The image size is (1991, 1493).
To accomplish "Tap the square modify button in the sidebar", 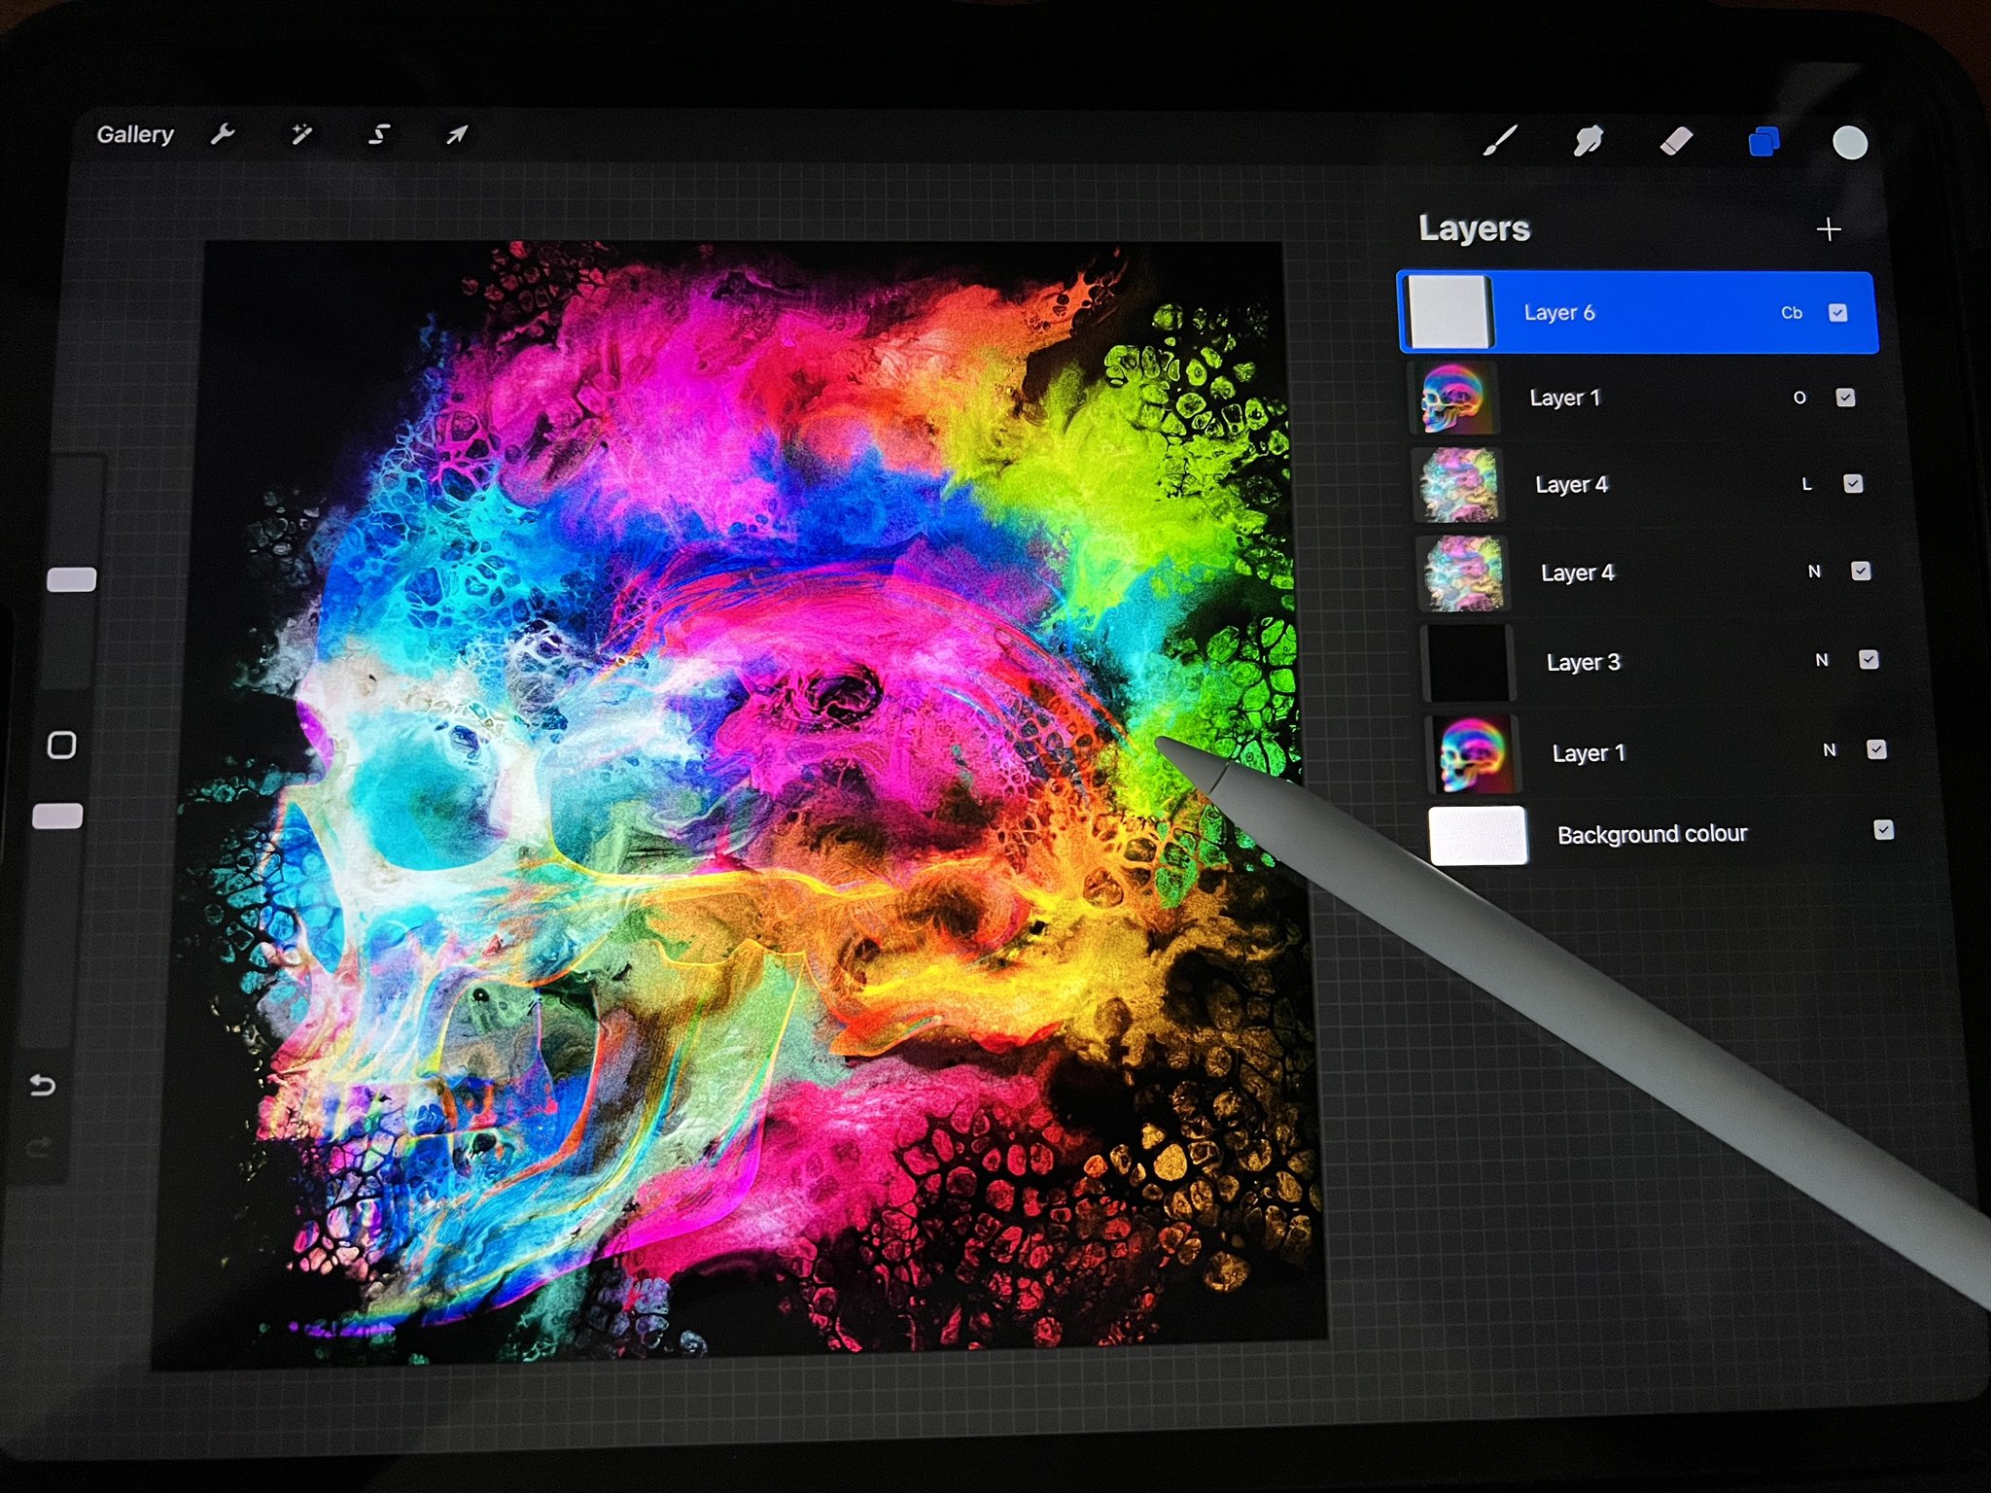I will pos(62,746).
